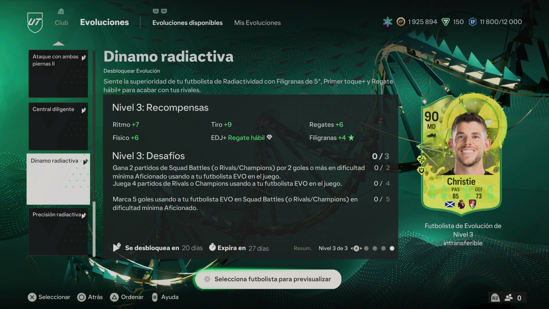The image size is (549, 309).
Task: Click the stopwatch icon near Expira en
Action: pos(212,247)
